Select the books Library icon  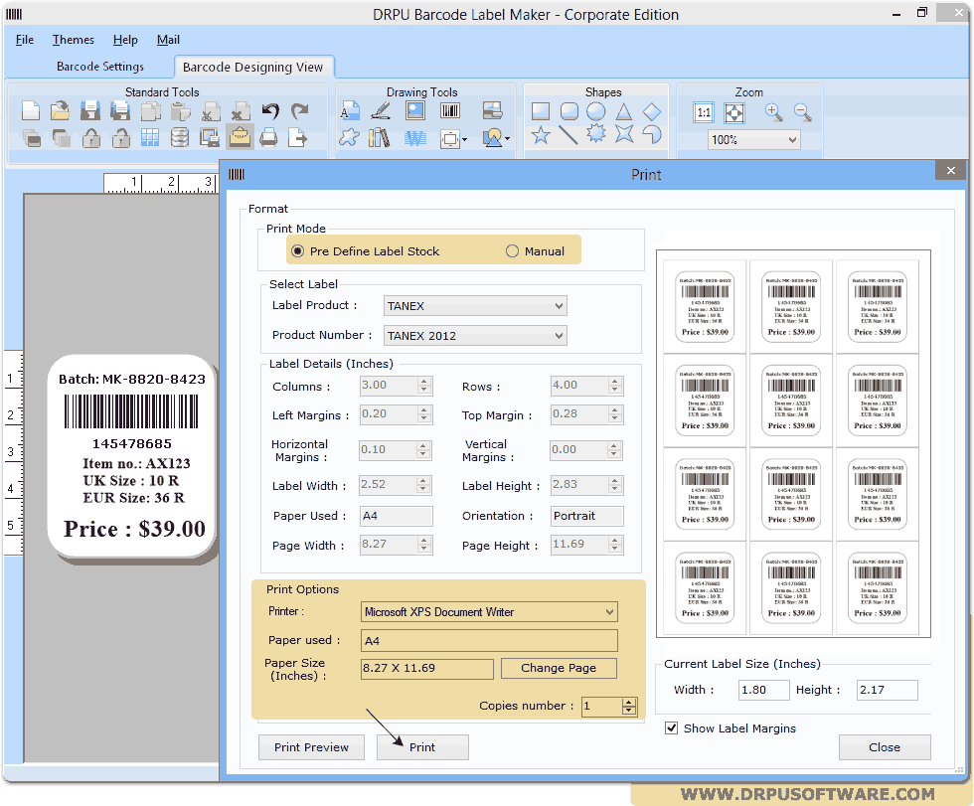coord(380,138)
